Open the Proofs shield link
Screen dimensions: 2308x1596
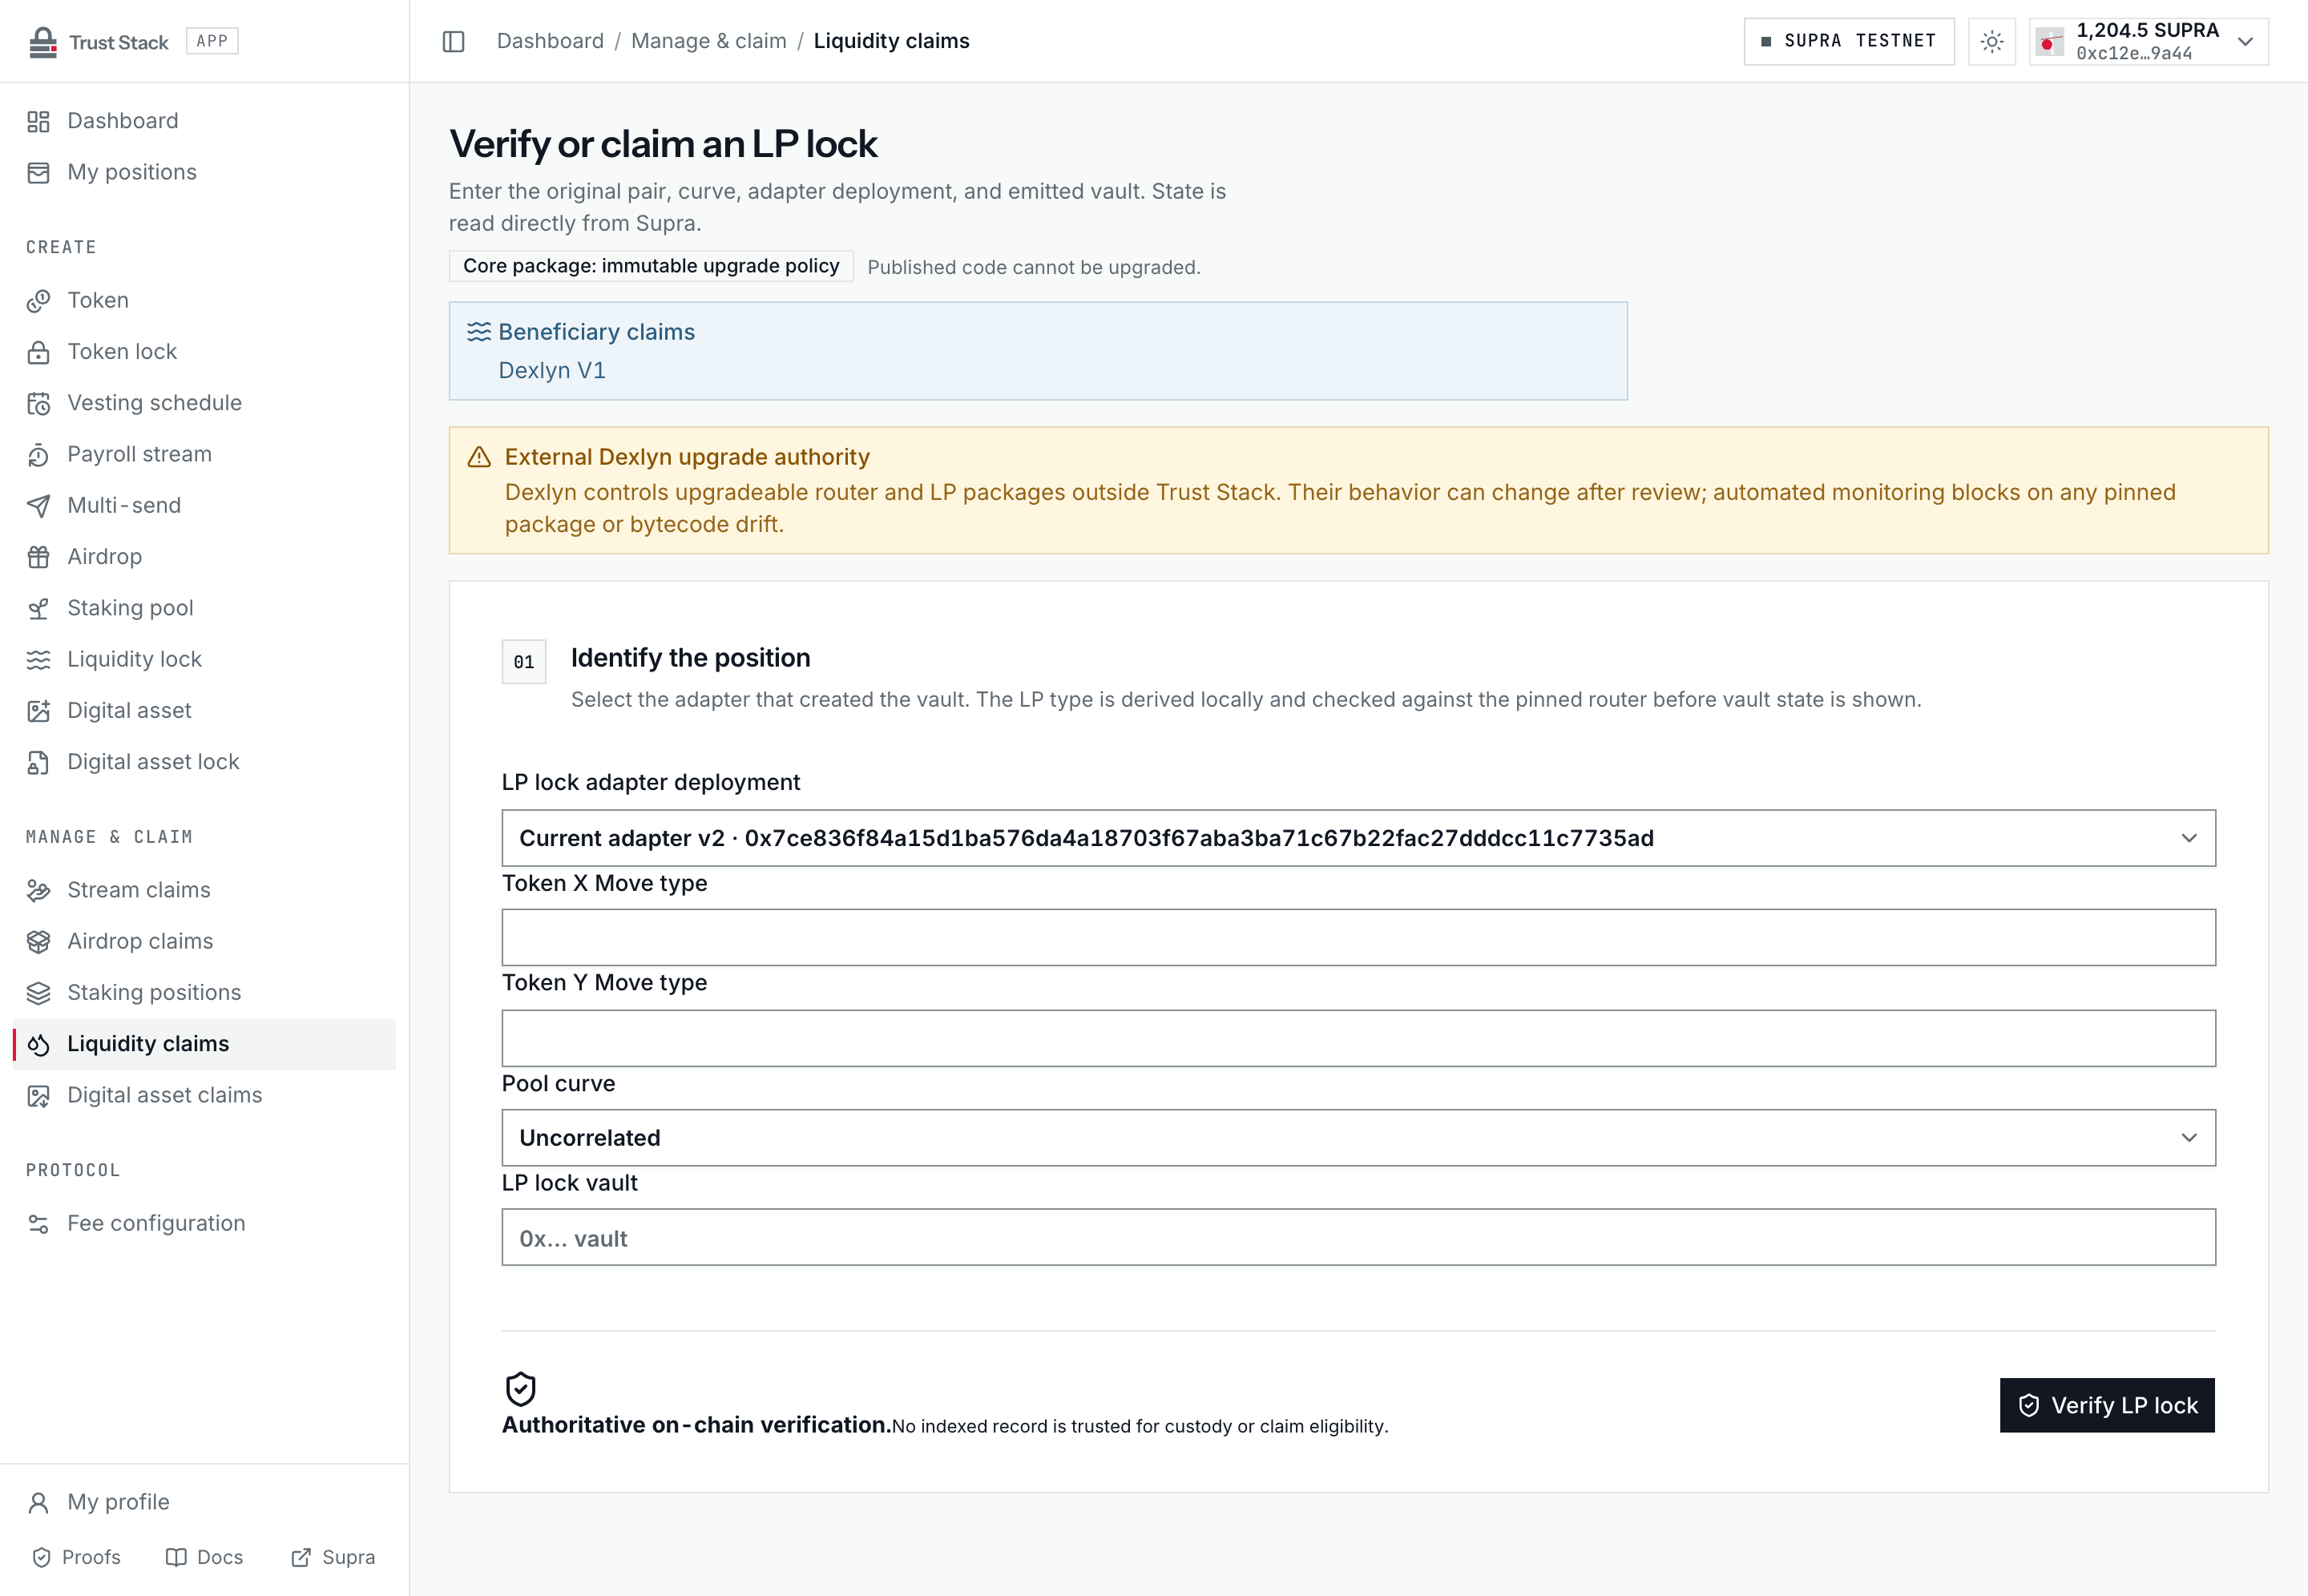pyautogui.click(x=76, y=1557)
